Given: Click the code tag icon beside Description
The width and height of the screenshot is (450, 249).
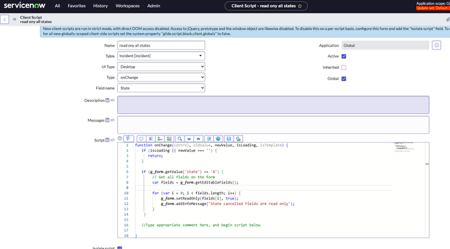Looking at the screenshot, I should [x=113, y=100].
